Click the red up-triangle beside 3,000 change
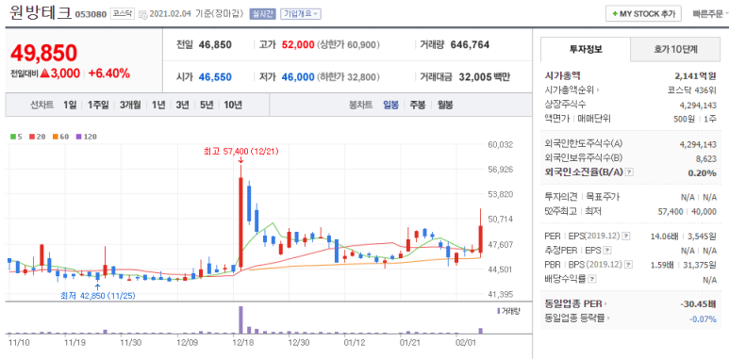 coord(45,73)
